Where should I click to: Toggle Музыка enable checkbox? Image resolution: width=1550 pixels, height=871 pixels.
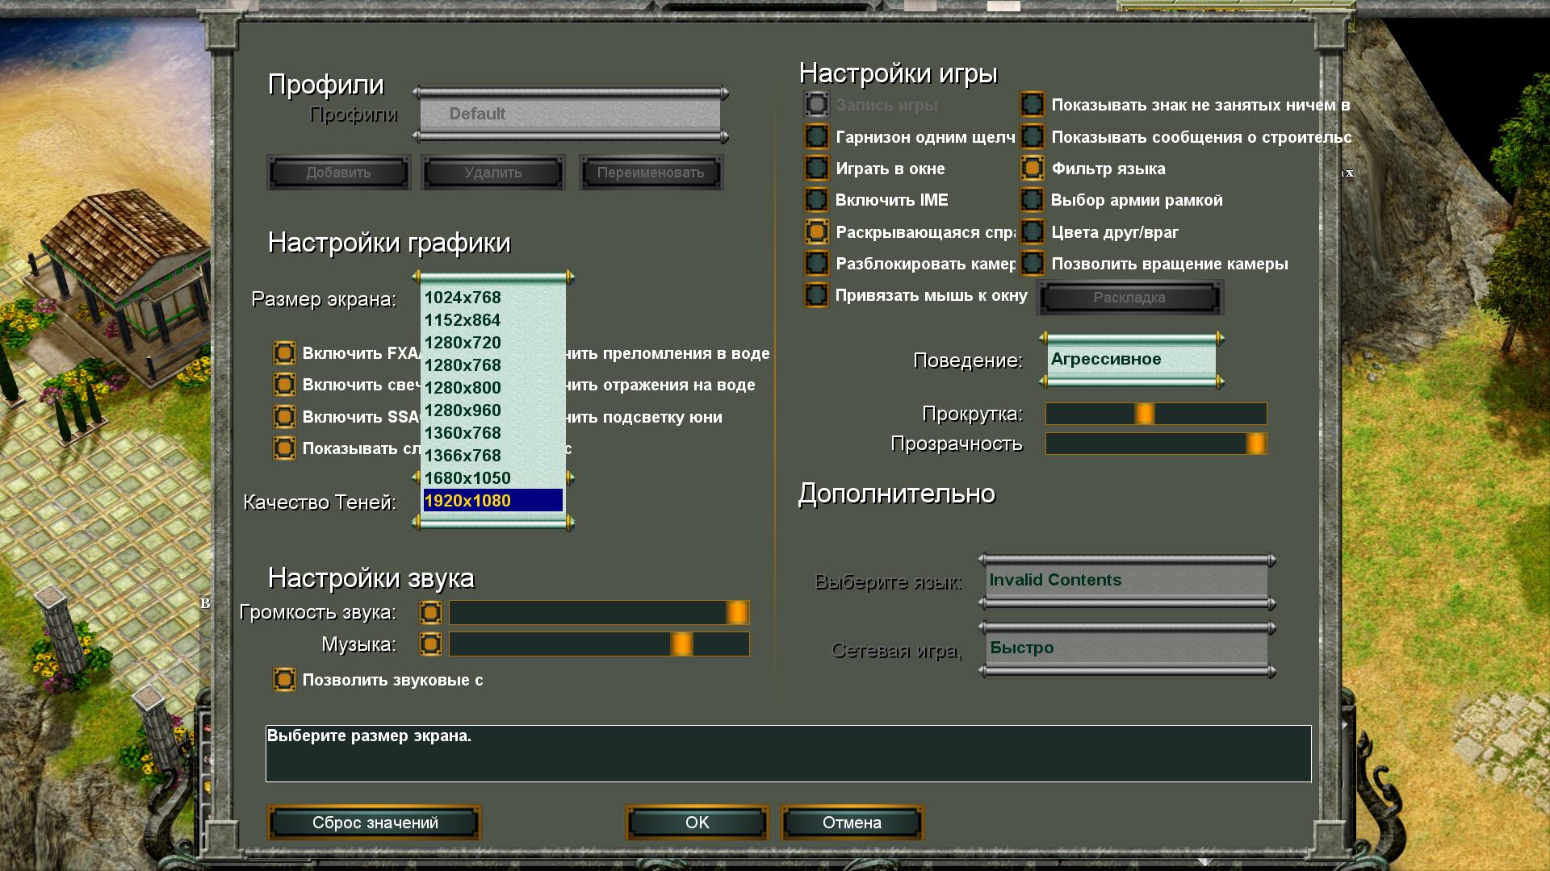431,644
